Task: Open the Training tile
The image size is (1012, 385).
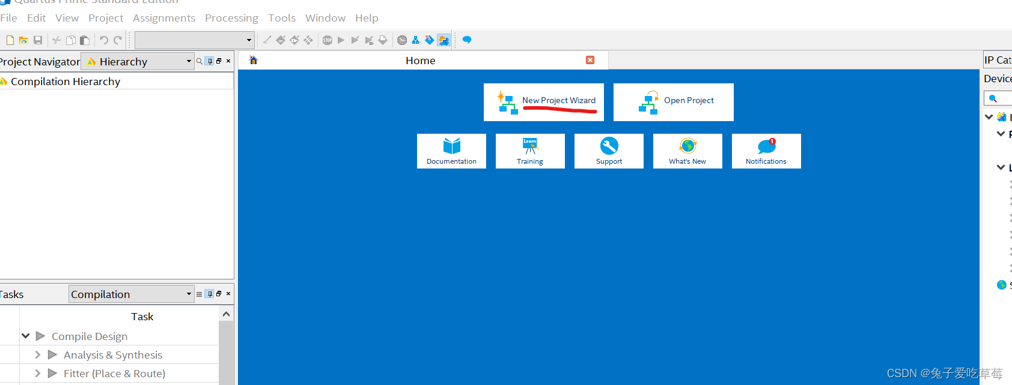Action: click(530, 151)
